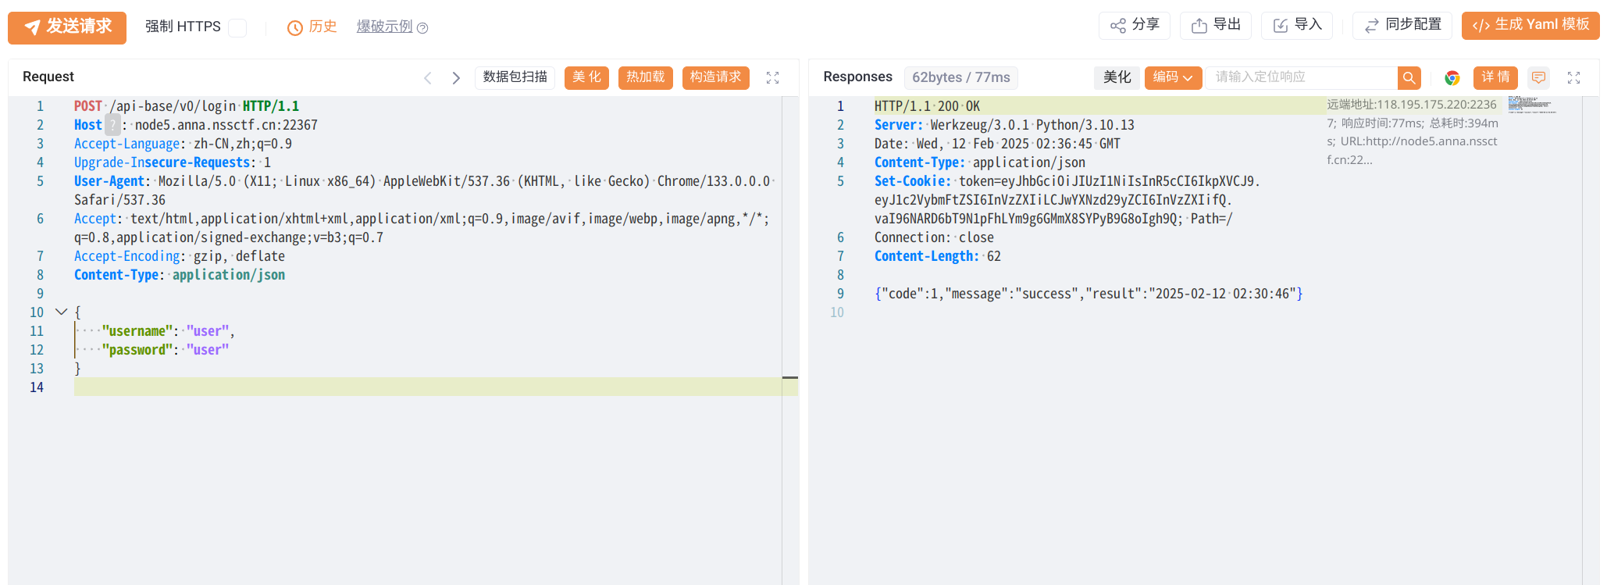This screenshot has width=1607, height=585.
Task: Toggle the 强制 HTTPS checkbox
Action: point(237,27)
